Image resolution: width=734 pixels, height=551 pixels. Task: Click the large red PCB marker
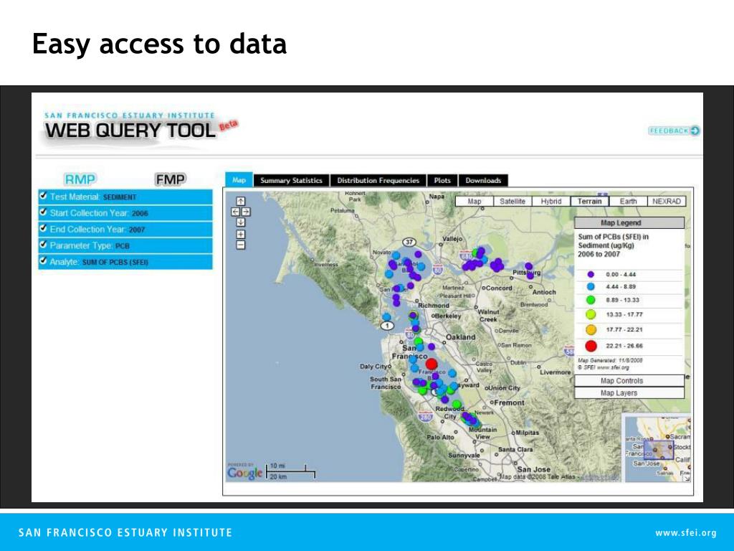432,364
